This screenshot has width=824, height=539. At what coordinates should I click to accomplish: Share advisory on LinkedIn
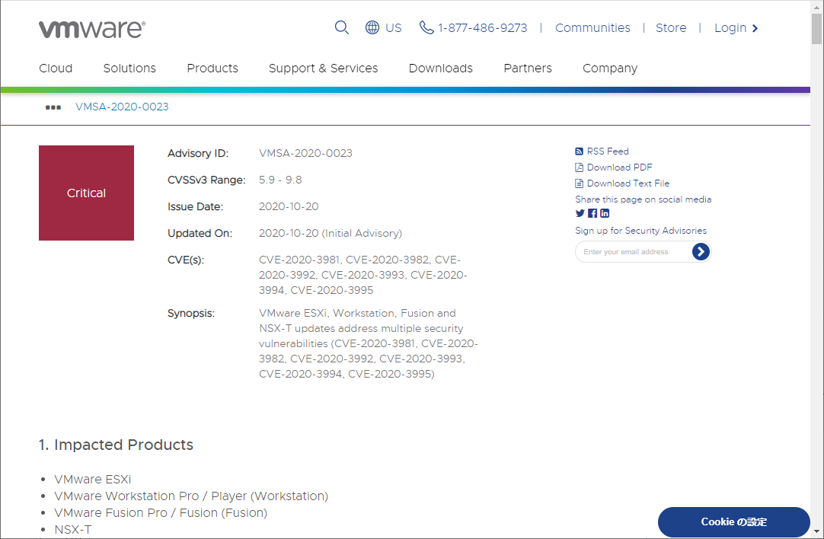pos(605,213)
